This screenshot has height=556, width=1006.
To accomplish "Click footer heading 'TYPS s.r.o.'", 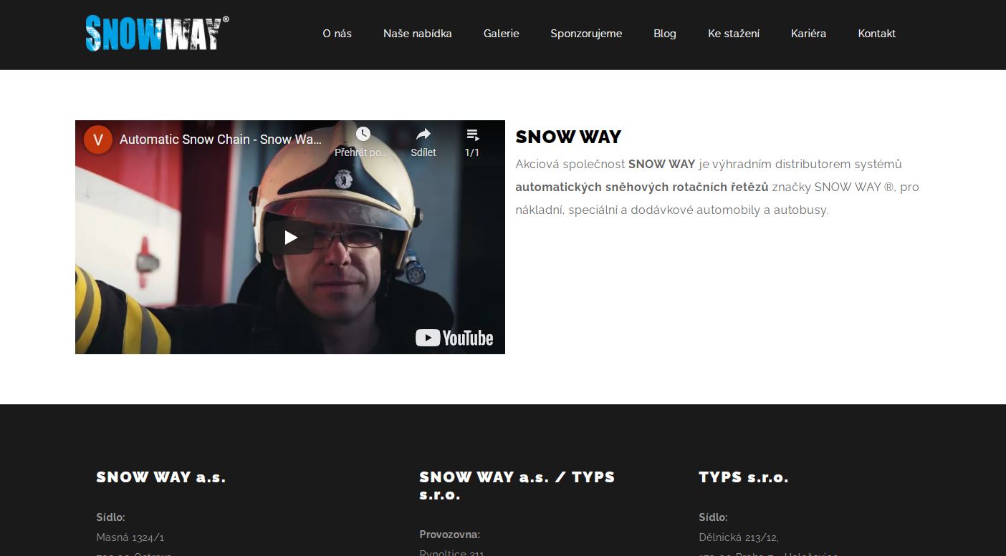I will coord(744,477).
